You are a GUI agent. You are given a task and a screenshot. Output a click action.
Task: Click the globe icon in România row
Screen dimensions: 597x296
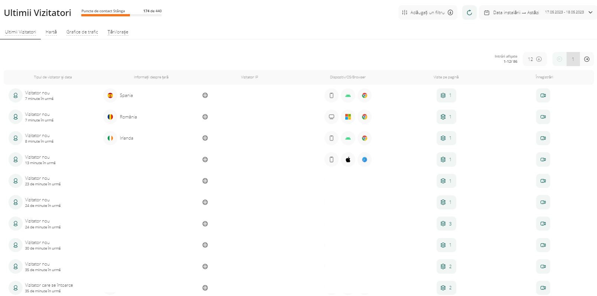(205, 117)
